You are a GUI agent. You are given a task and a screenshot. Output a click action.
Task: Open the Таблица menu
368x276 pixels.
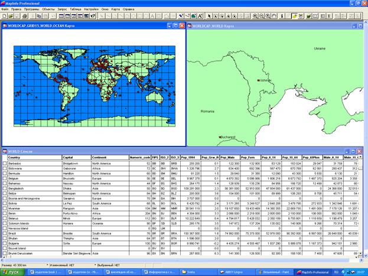(76, 9)
